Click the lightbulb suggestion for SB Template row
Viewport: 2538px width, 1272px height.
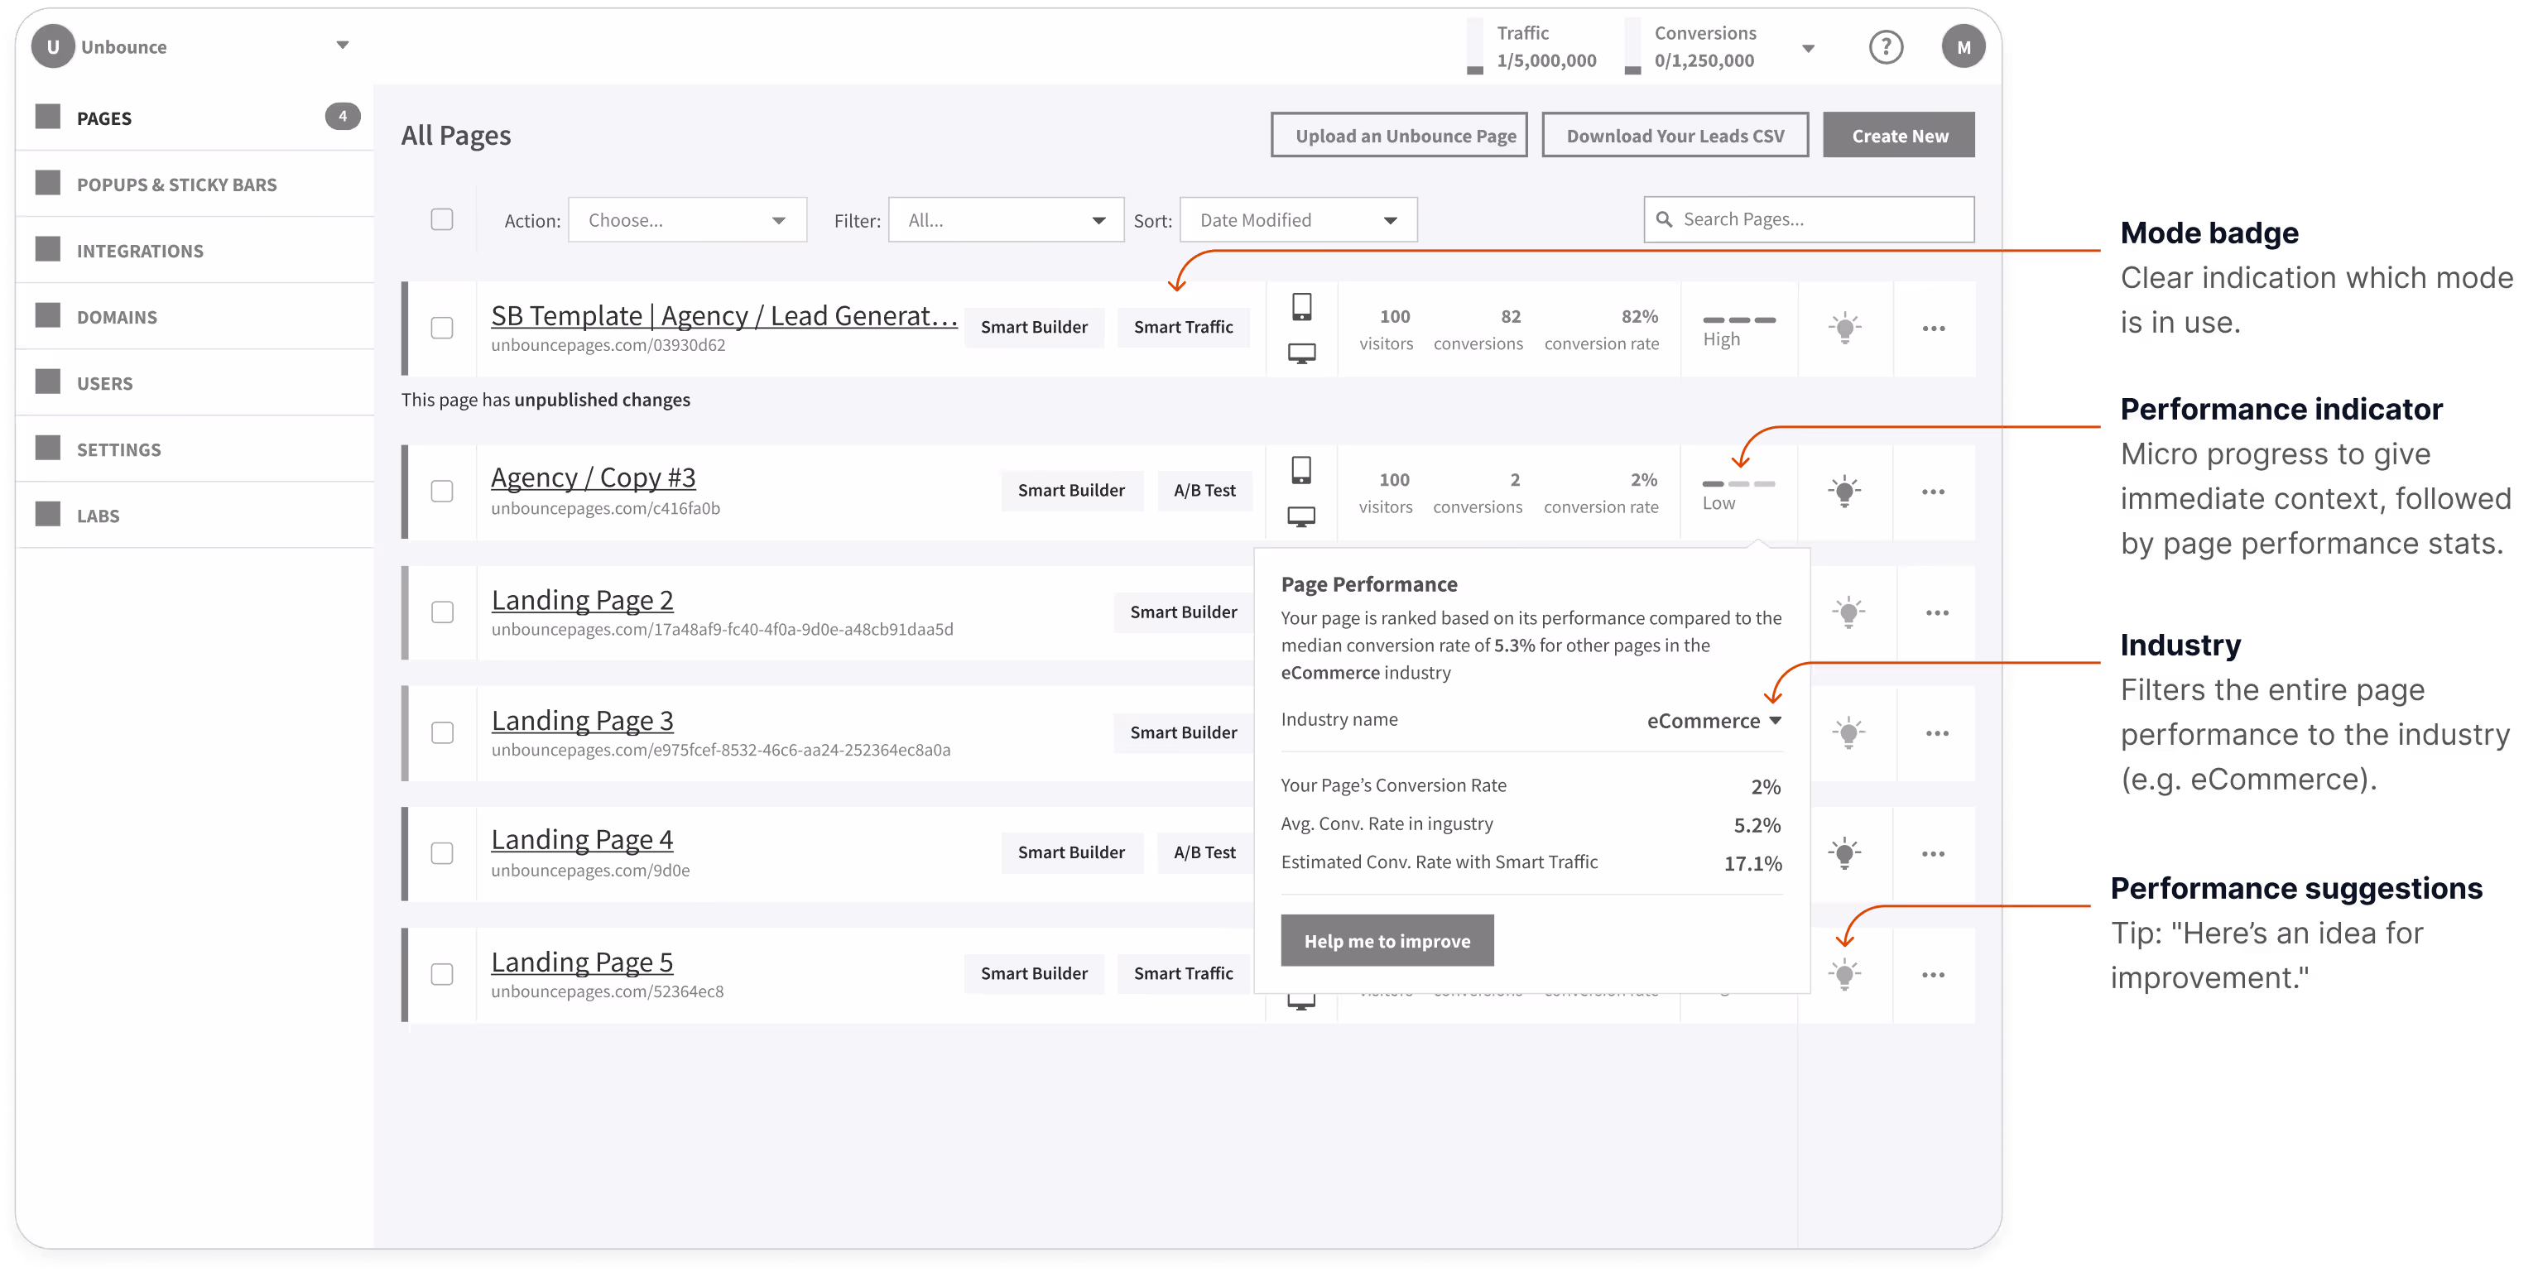1844,328
